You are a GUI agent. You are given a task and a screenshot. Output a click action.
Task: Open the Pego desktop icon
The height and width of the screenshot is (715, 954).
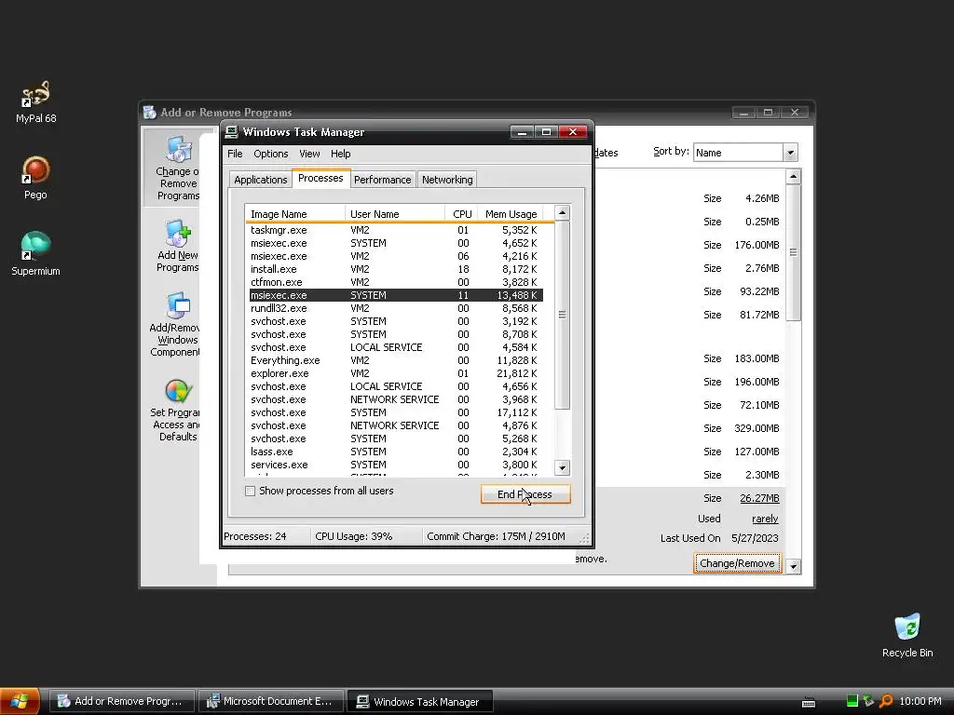tap(35, 178)
